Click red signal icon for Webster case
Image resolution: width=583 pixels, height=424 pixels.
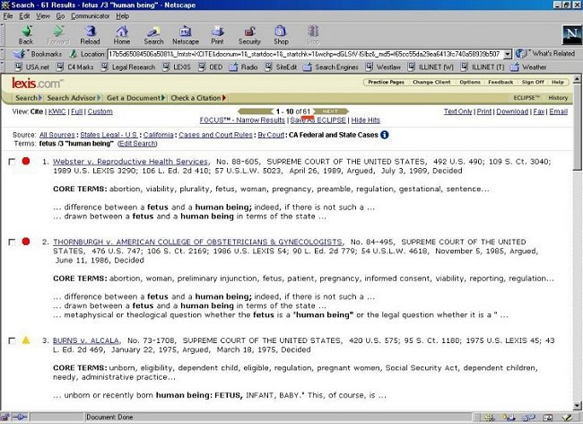coord(26,161)
